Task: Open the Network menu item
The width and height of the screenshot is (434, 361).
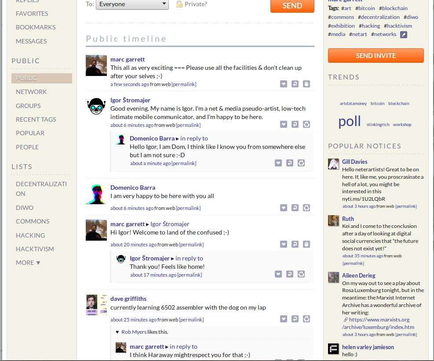Action: pos(31,92)
